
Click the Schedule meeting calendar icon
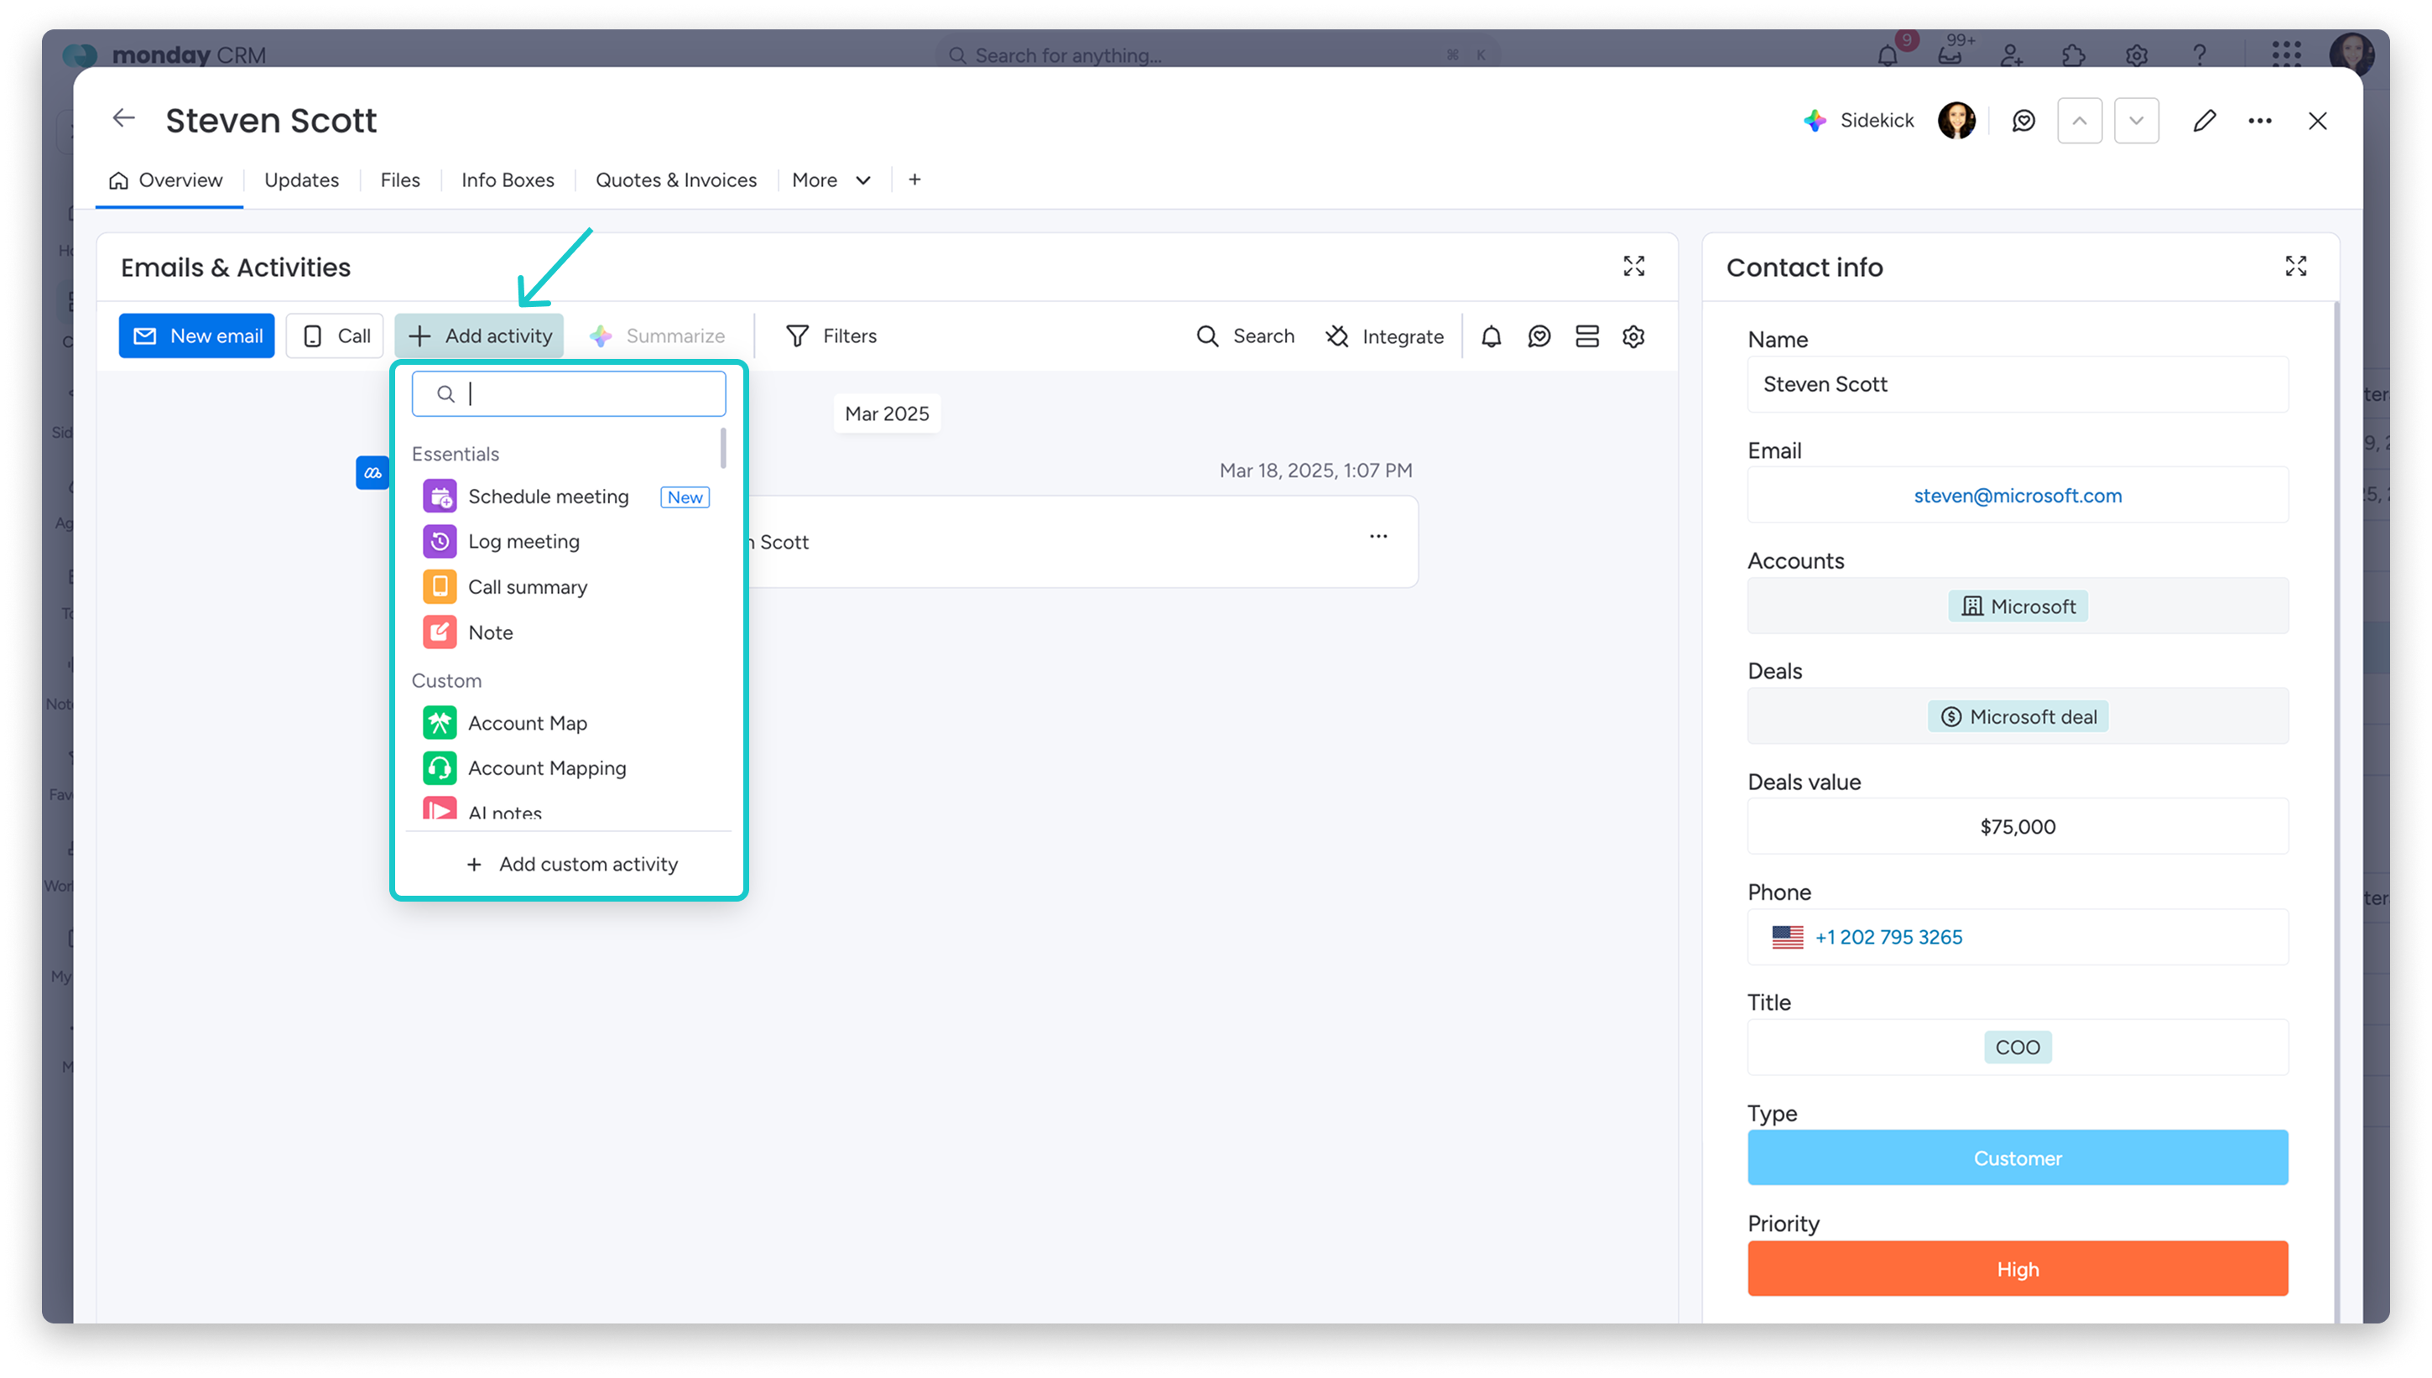440,496
